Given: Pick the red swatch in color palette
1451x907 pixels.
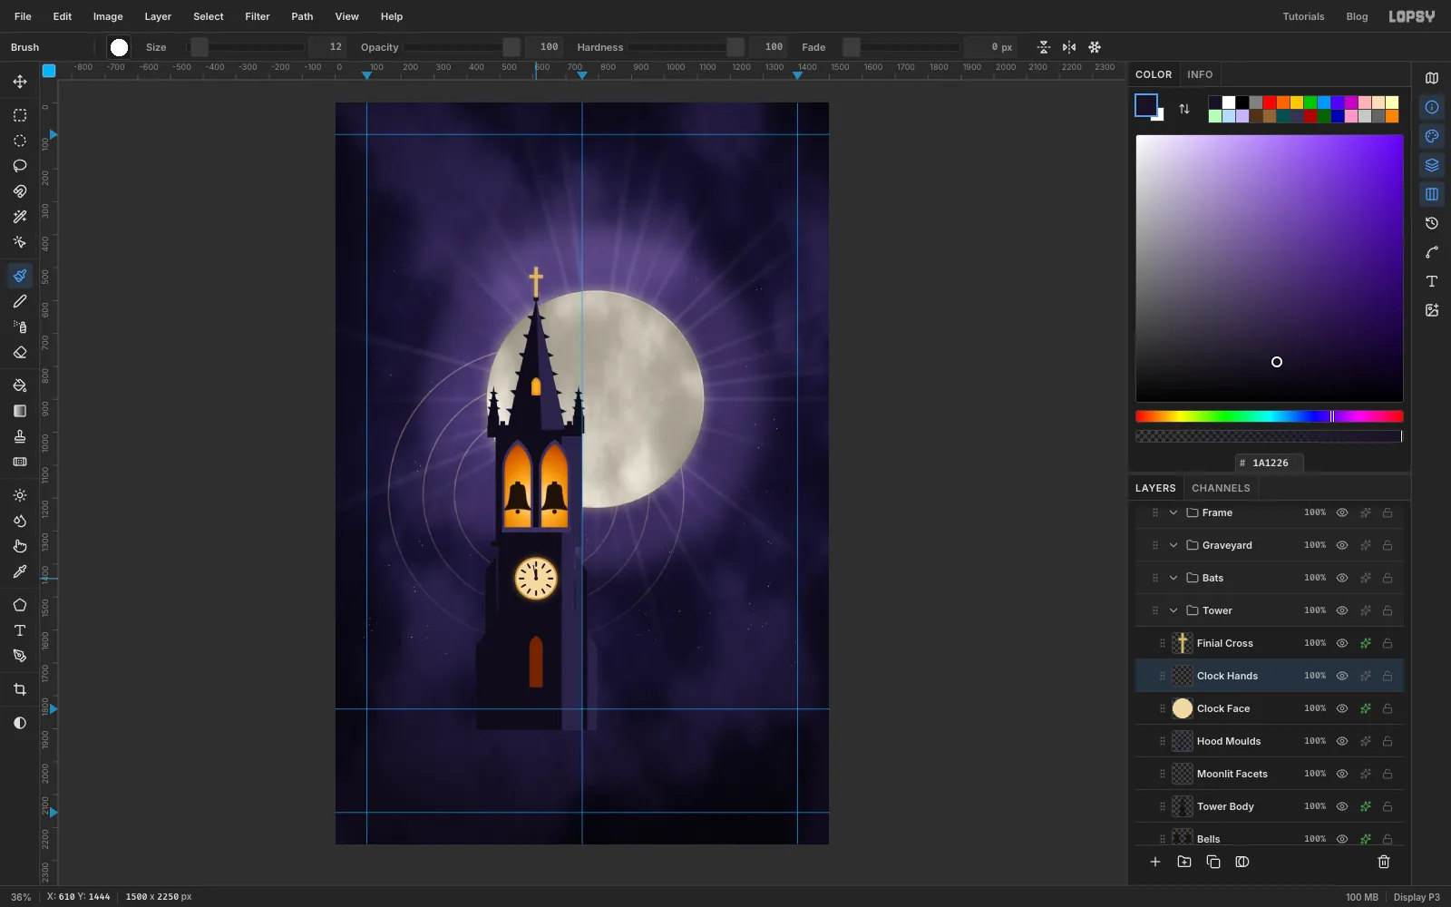Looking at the screenshot, I should click(1270, 102).
